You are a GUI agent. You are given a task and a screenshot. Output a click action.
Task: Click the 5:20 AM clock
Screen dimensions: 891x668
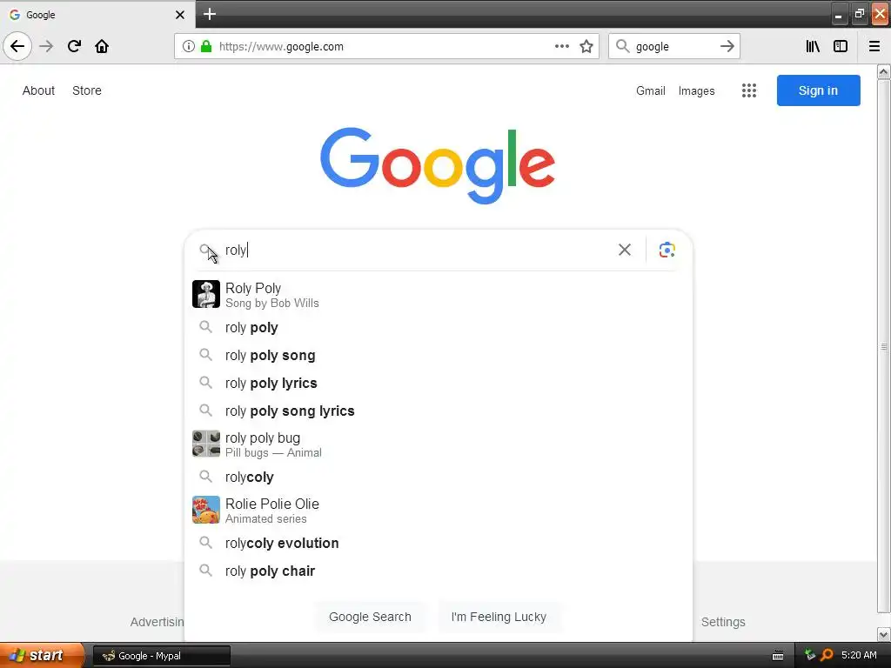pyautogui.click(x=859, y=656)
